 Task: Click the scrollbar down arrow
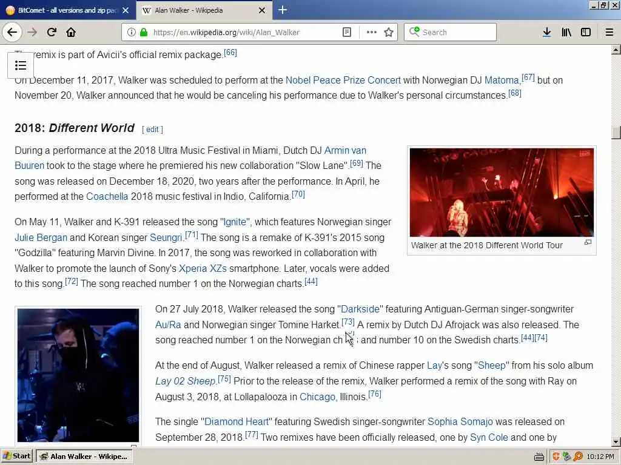tap(616, 442)
